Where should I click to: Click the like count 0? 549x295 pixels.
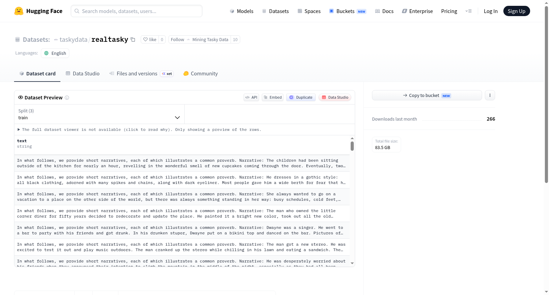pos(162,39)
